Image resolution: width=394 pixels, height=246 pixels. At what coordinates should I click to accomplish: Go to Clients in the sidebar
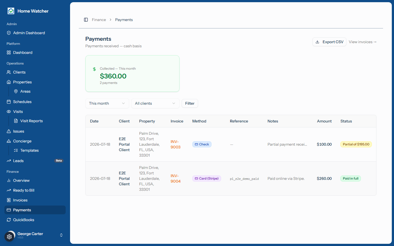(35, 72)
